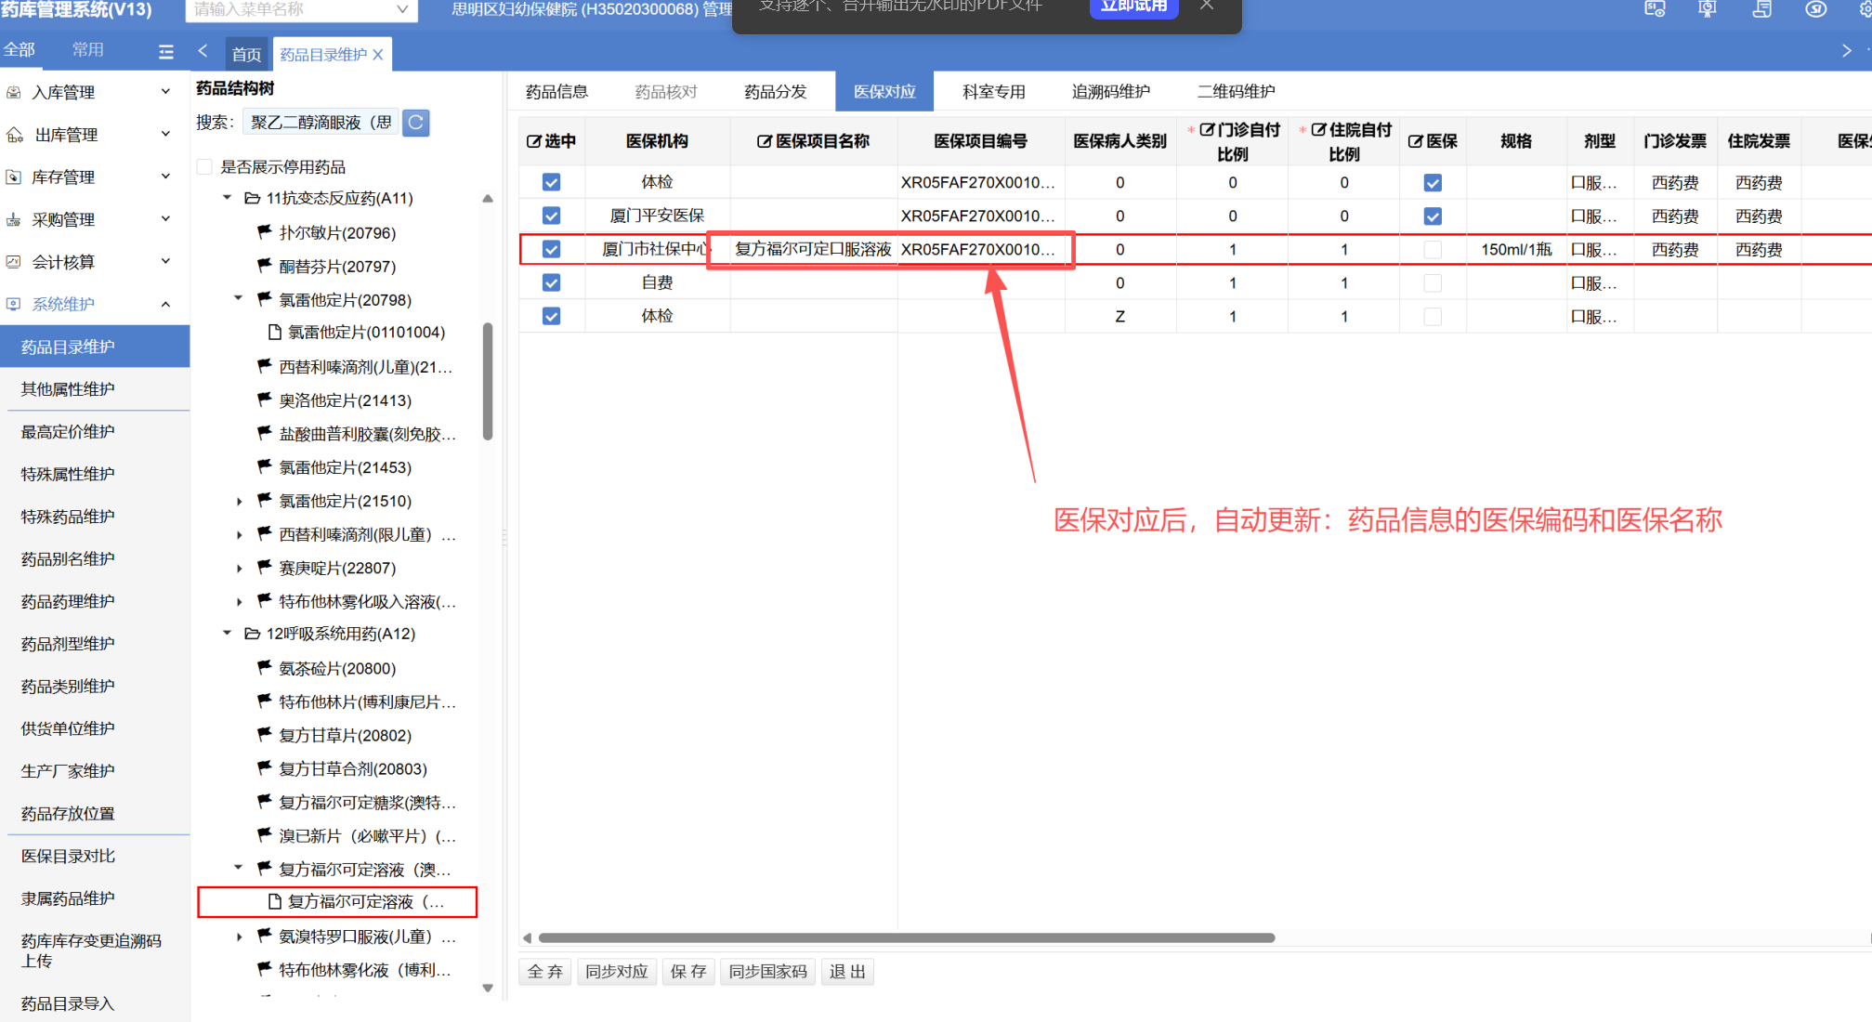This screenshot has width=1872, height=1022.
Task: Click the 出库管理 sidebar icon
Action: [15, 135]
